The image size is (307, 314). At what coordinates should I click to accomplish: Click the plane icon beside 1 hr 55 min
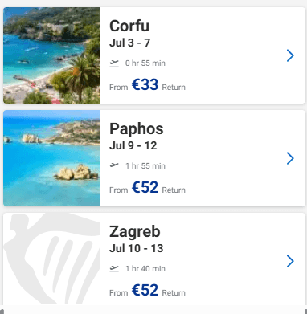[114, 166]
